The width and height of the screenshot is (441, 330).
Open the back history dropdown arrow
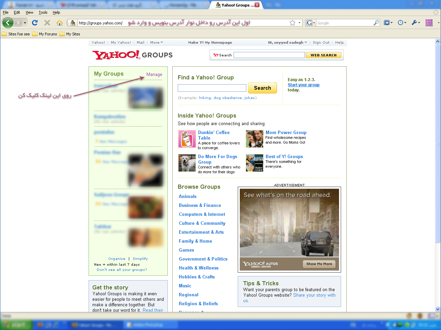click(25, 23)
